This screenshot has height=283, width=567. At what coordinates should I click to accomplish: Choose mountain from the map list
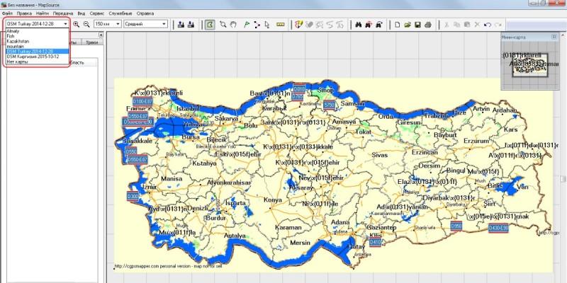[37, 46]
